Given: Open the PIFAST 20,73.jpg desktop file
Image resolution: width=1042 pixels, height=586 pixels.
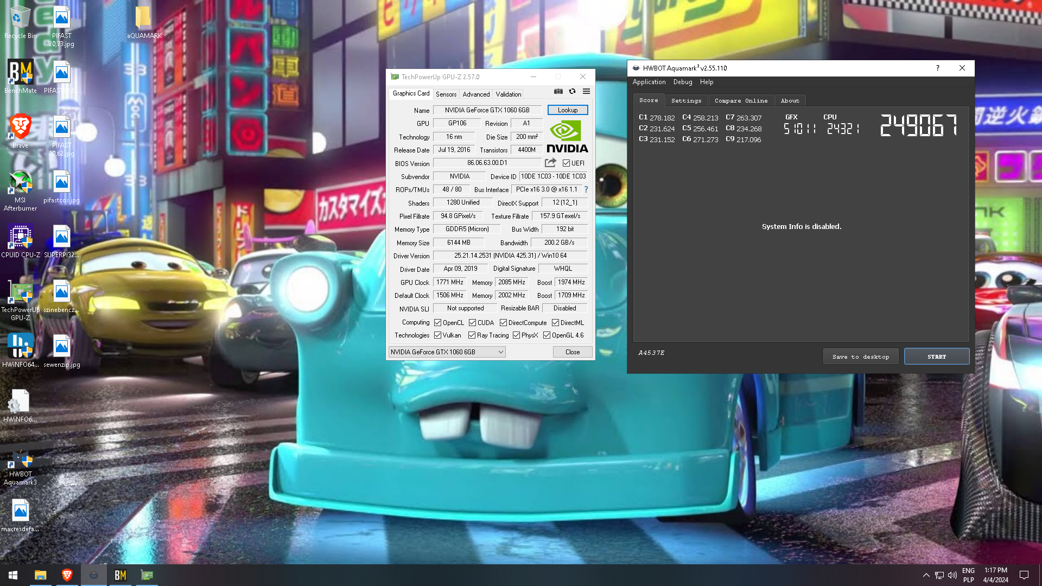Looking at the screenshot, I should [61, 27].
